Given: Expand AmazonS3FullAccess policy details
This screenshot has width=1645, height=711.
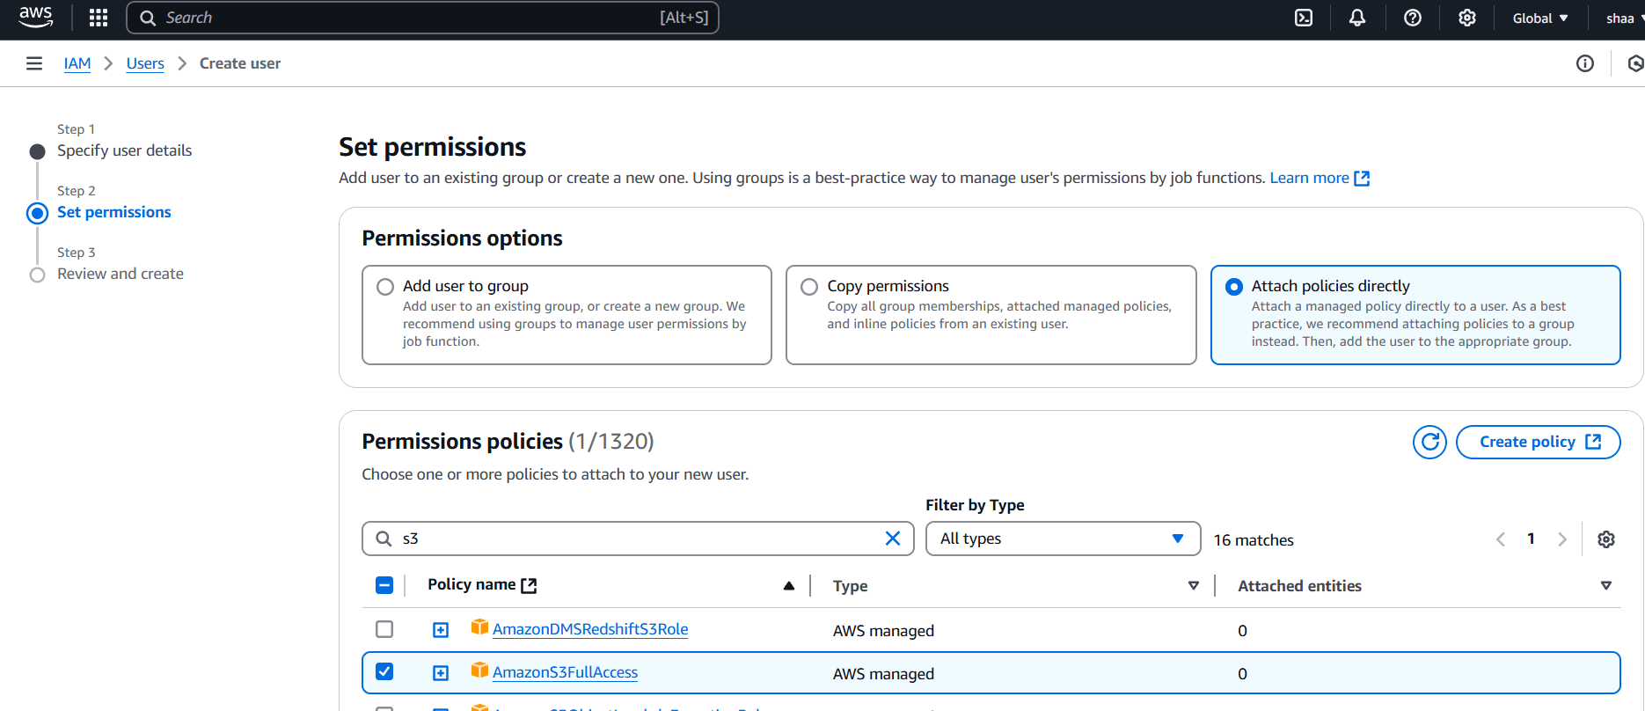Looking at the screenshot, I should point(441,673).
